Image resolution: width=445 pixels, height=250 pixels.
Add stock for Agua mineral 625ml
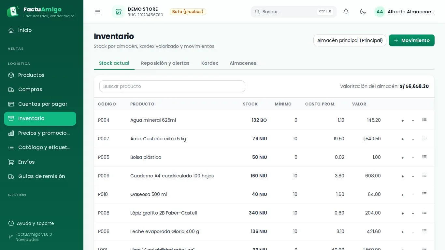pyautogui.click(x=403, y=120)
